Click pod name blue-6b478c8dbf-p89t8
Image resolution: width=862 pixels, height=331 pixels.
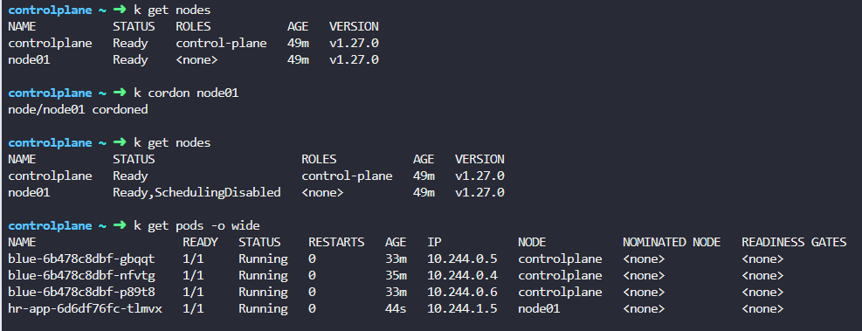(x=81, y=292)
